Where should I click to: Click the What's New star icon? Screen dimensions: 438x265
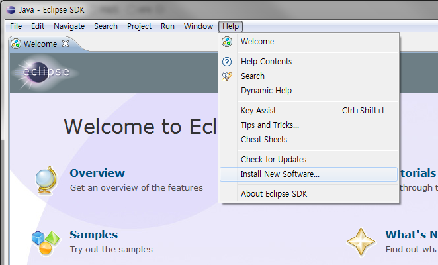[x=361, y=242]
